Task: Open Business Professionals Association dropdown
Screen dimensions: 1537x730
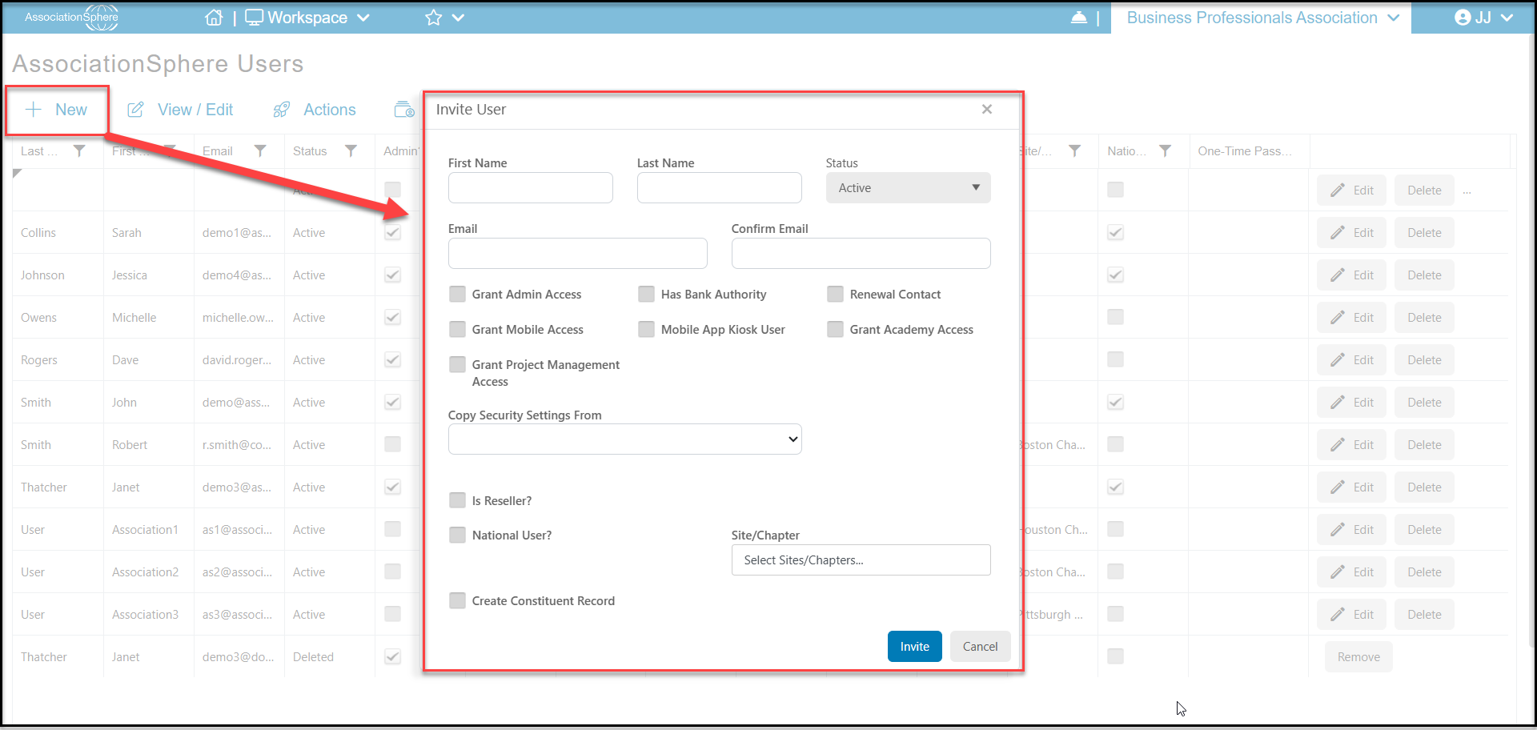Action: pos(1262,18)
